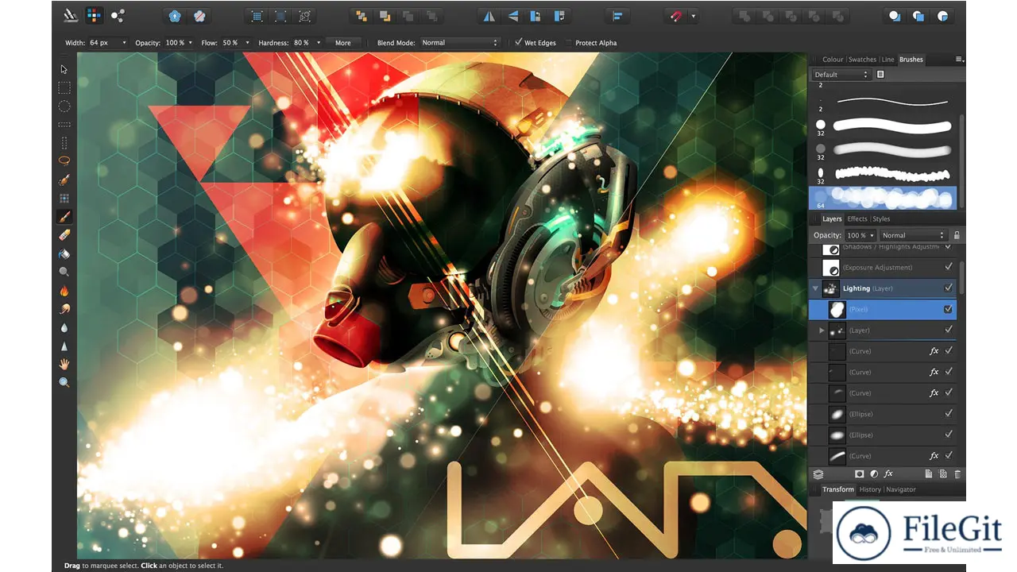Select the Selection Brush tool

(x=64, y=180)
